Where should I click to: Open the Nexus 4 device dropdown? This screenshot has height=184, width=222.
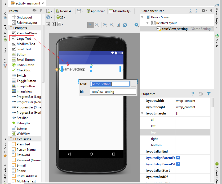click(64, 11)
